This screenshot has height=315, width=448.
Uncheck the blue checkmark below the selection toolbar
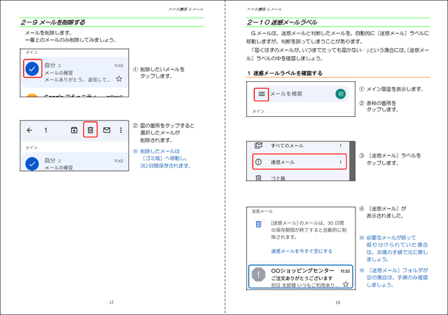pos(32,164)
